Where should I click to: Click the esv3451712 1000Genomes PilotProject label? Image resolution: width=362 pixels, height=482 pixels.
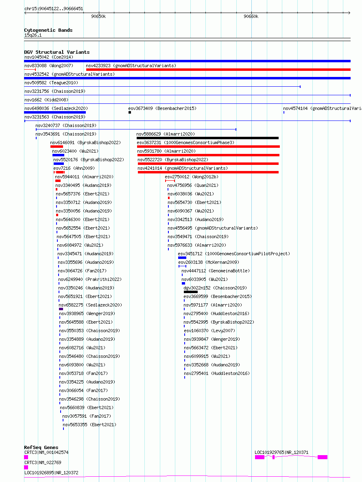[x=234, y=254]
